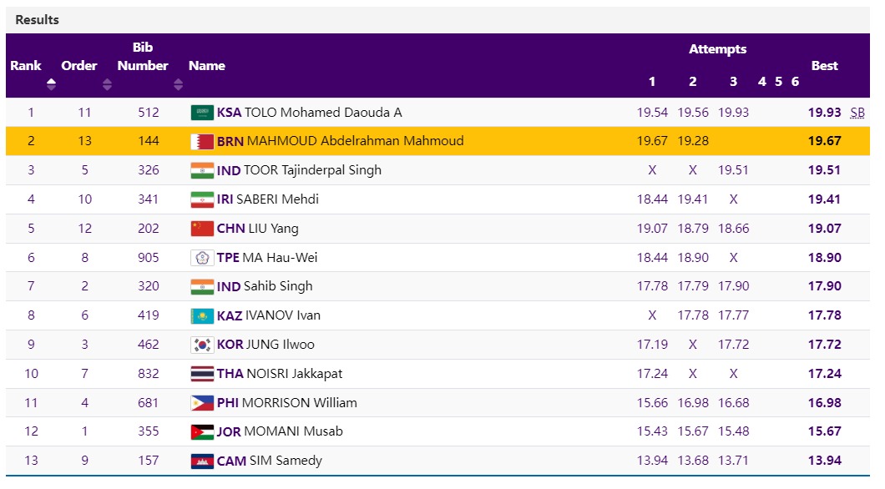Image resolution: width=885 pixels, height=489 pixels.
Task: Sort results by Rank column arrows
Action: tap(51, 84)
